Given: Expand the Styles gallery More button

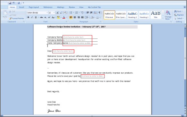Looking at the screenshot, I should click(x=163, y=18).
